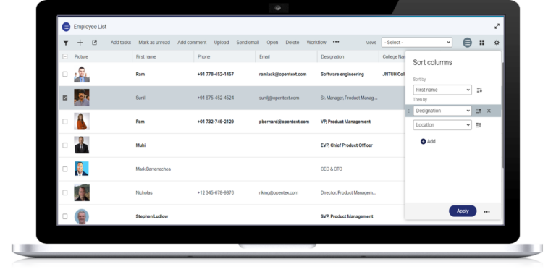Toggle sort direction for First name

click(479, 90)
